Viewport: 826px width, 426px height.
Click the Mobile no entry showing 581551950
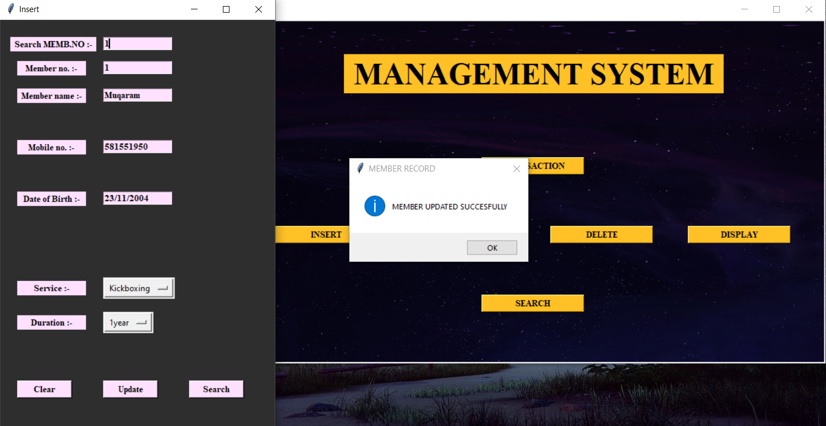[137, 146]
